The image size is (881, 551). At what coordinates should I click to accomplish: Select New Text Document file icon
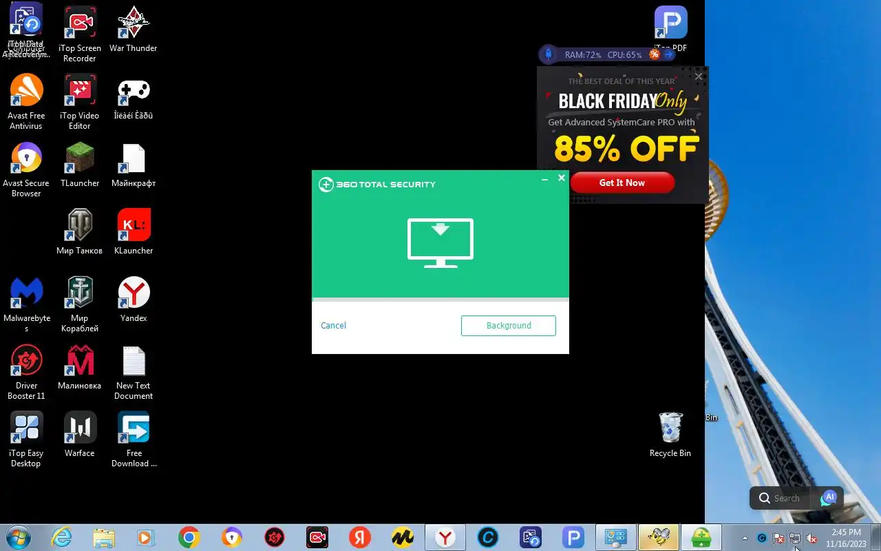coord(134,372)
